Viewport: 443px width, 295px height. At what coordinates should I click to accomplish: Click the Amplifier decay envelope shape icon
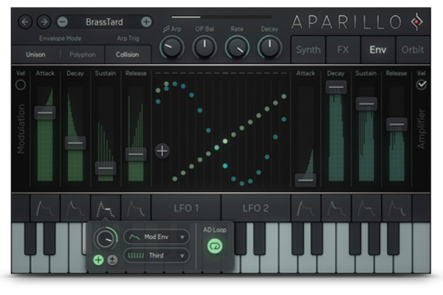click(x=336, y=208)
